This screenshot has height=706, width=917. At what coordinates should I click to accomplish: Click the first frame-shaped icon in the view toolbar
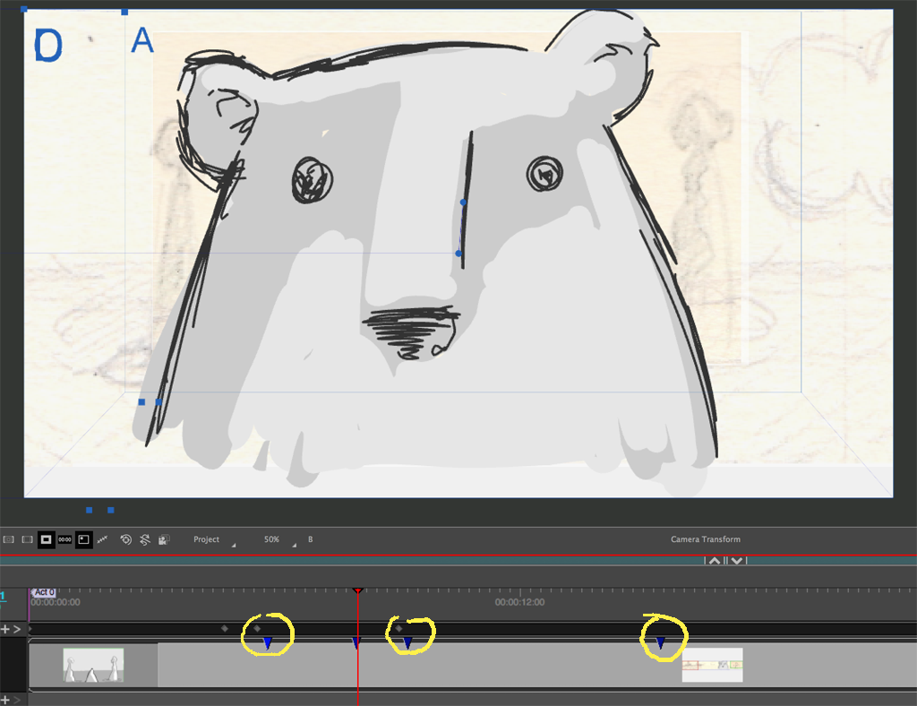coord(8,539)
